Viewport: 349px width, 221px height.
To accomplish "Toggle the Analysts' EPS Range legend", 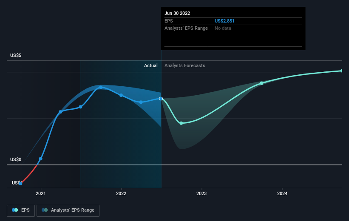I will click(68, 210).
